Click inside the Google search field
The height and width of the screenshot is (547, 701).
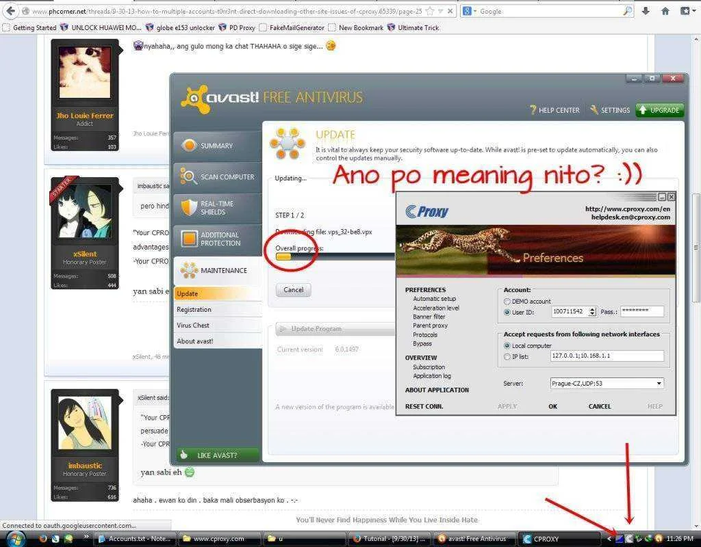pos(550,11)
